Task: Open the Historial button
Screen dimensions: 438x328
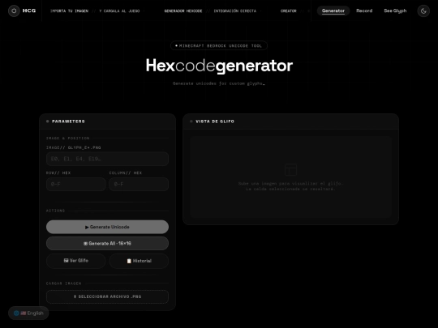Action: coord(139,261)
